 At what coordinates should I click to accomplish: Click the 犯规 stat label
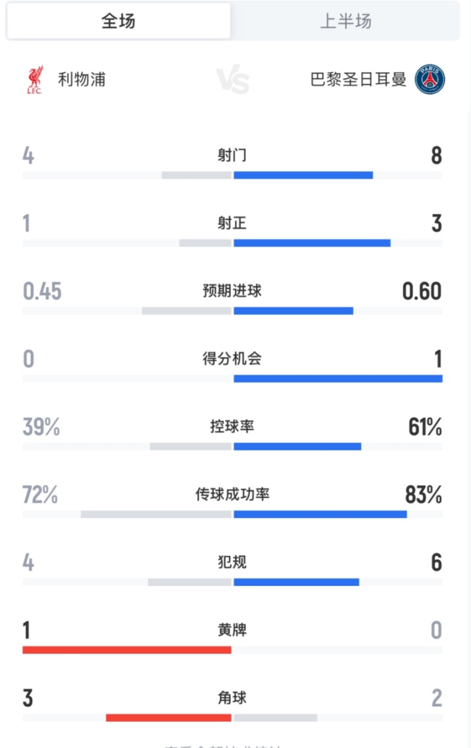[x=232, y=562]
